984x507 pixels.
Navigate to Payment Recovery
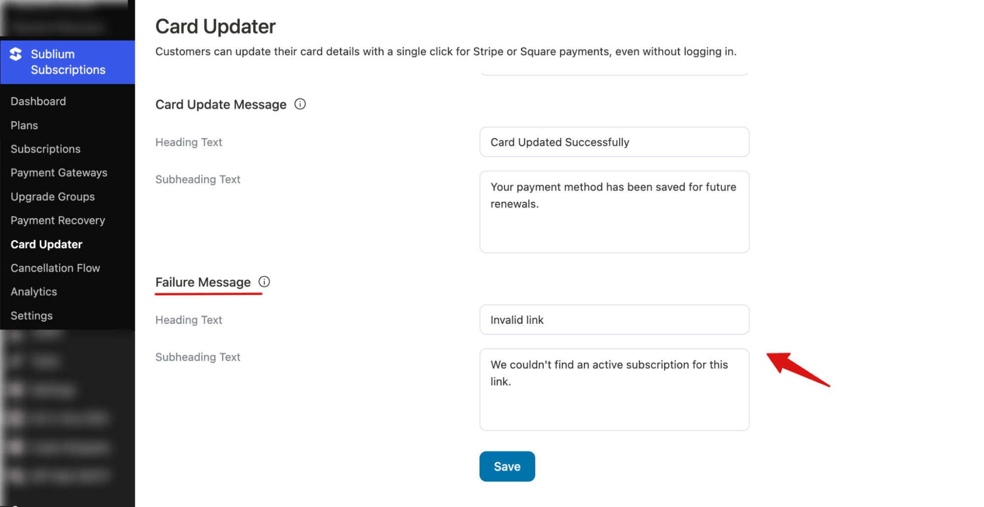58,220
